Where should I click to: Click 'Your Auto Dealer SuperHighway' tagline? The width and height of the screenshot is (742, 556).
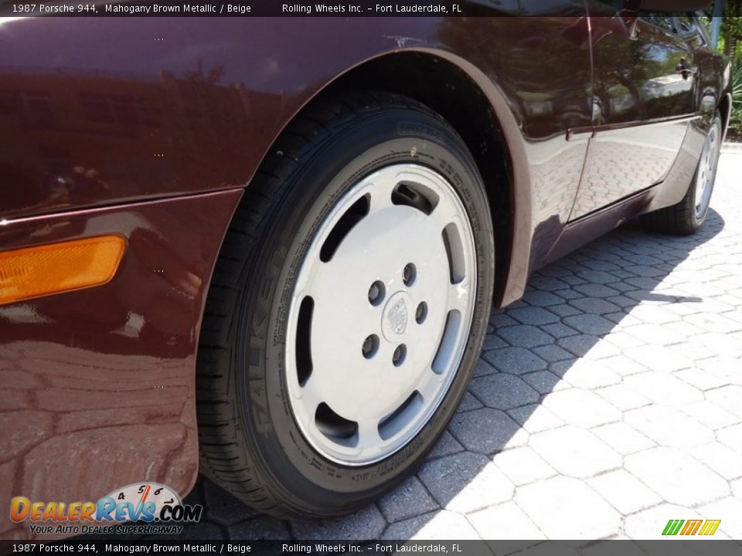[104, 531]
